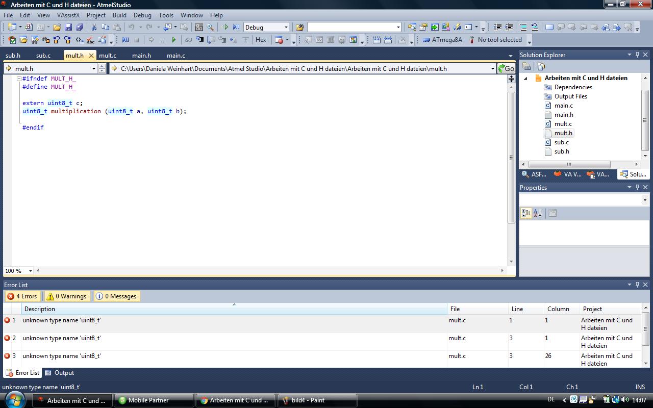Open the file path dropdown arrow

[492, 68]
